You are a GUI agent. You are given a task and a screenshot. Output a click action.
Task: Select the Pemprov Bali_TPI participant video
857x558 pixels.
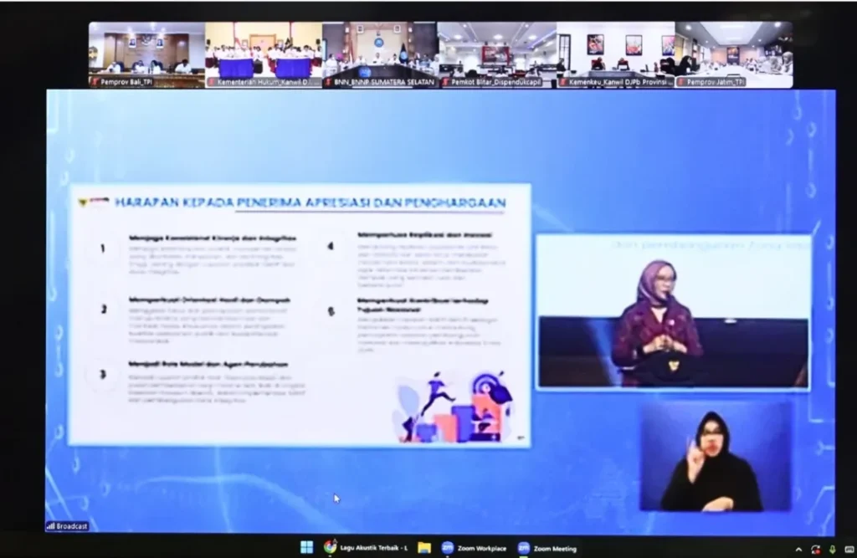(146, 54)
